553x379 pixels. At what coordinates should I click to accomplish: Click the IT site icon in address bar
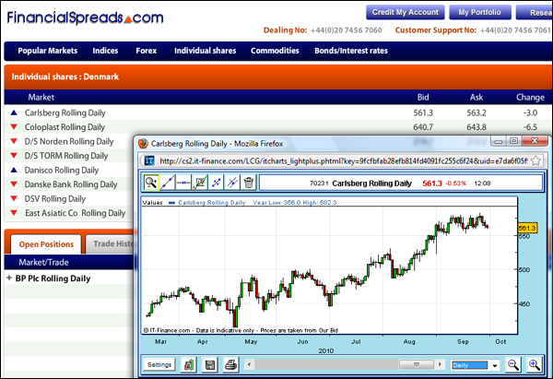149,161
